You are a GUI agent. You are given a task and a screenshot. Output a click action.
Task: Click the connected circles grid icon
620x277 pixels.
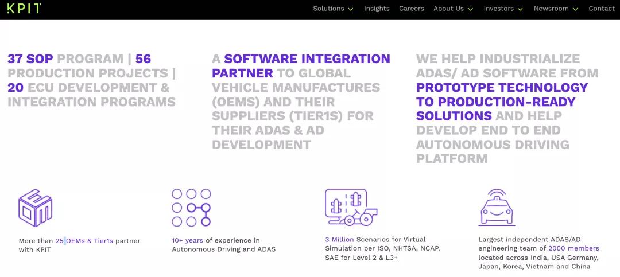(191, 208)
